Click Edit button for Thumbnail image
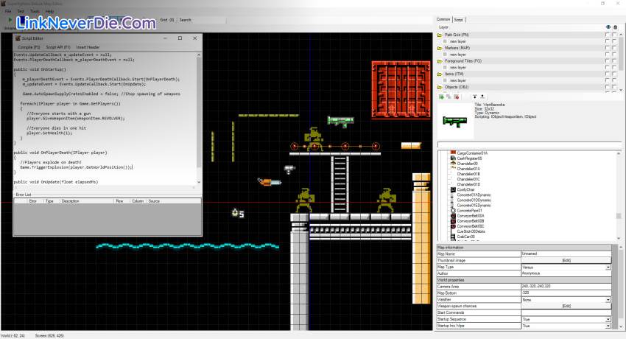 tap(566, 260)
